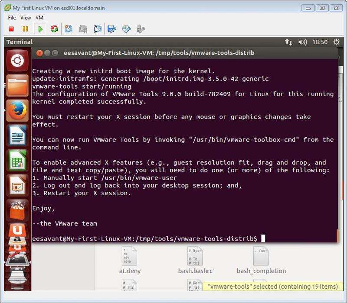
Task: Open LibreOffice Calc from the launcher
Action: pyautogui.click(x=17, y=160)
